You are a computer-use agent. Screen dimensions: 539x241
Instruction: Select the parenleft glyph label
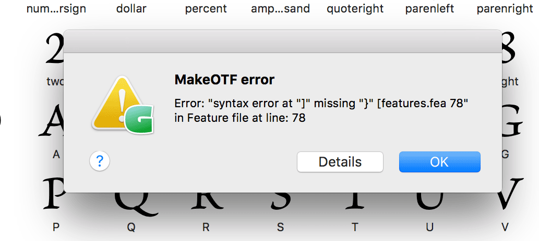point(430,8)
